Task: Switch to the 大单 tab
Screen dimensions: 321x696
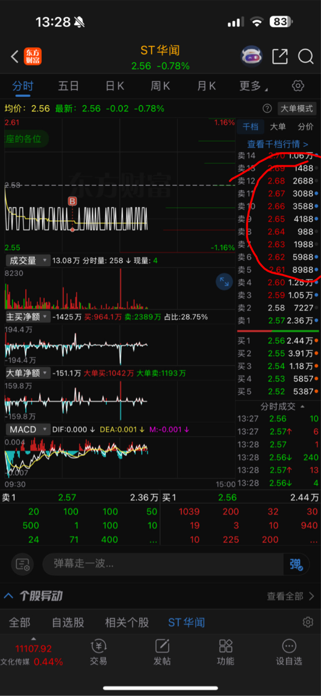Action: click(278, 127)
